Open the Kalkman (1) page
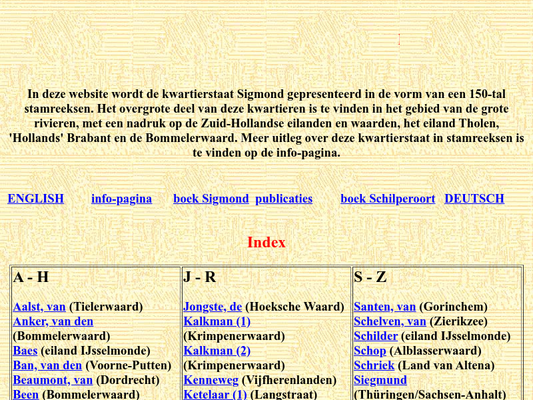 click(x=217, y=321)
